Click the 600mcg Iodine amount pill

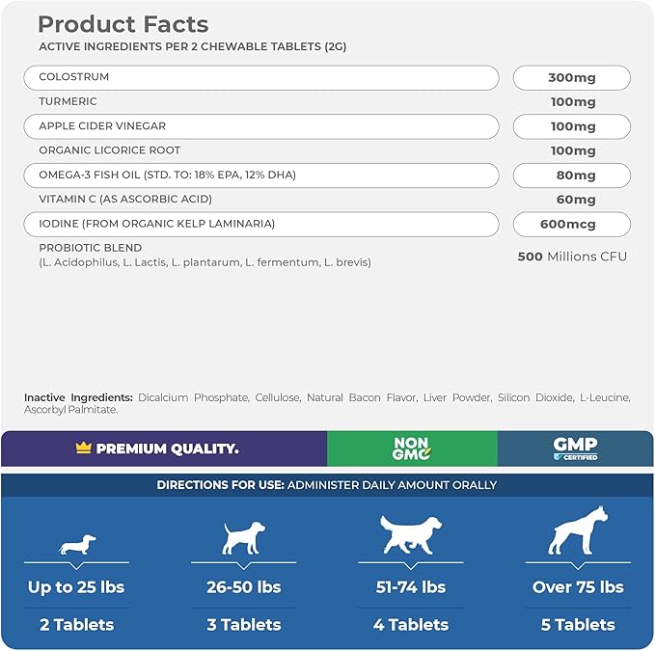coord(571,224)
